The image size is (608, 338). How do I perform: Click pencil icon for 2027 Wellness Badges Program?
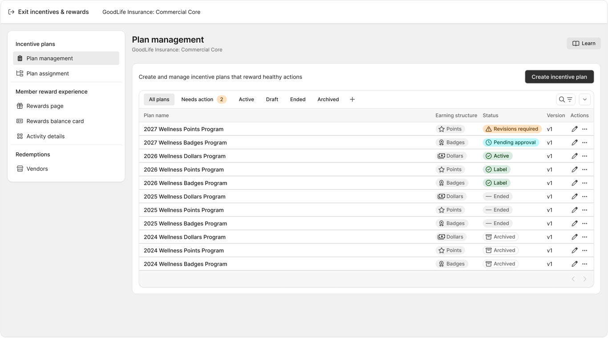pos(575,143)
